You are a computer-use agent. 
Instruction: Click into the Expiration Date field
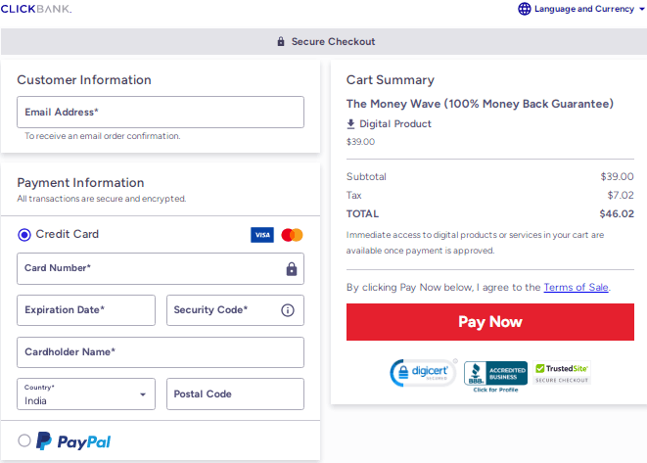point(86,310)
